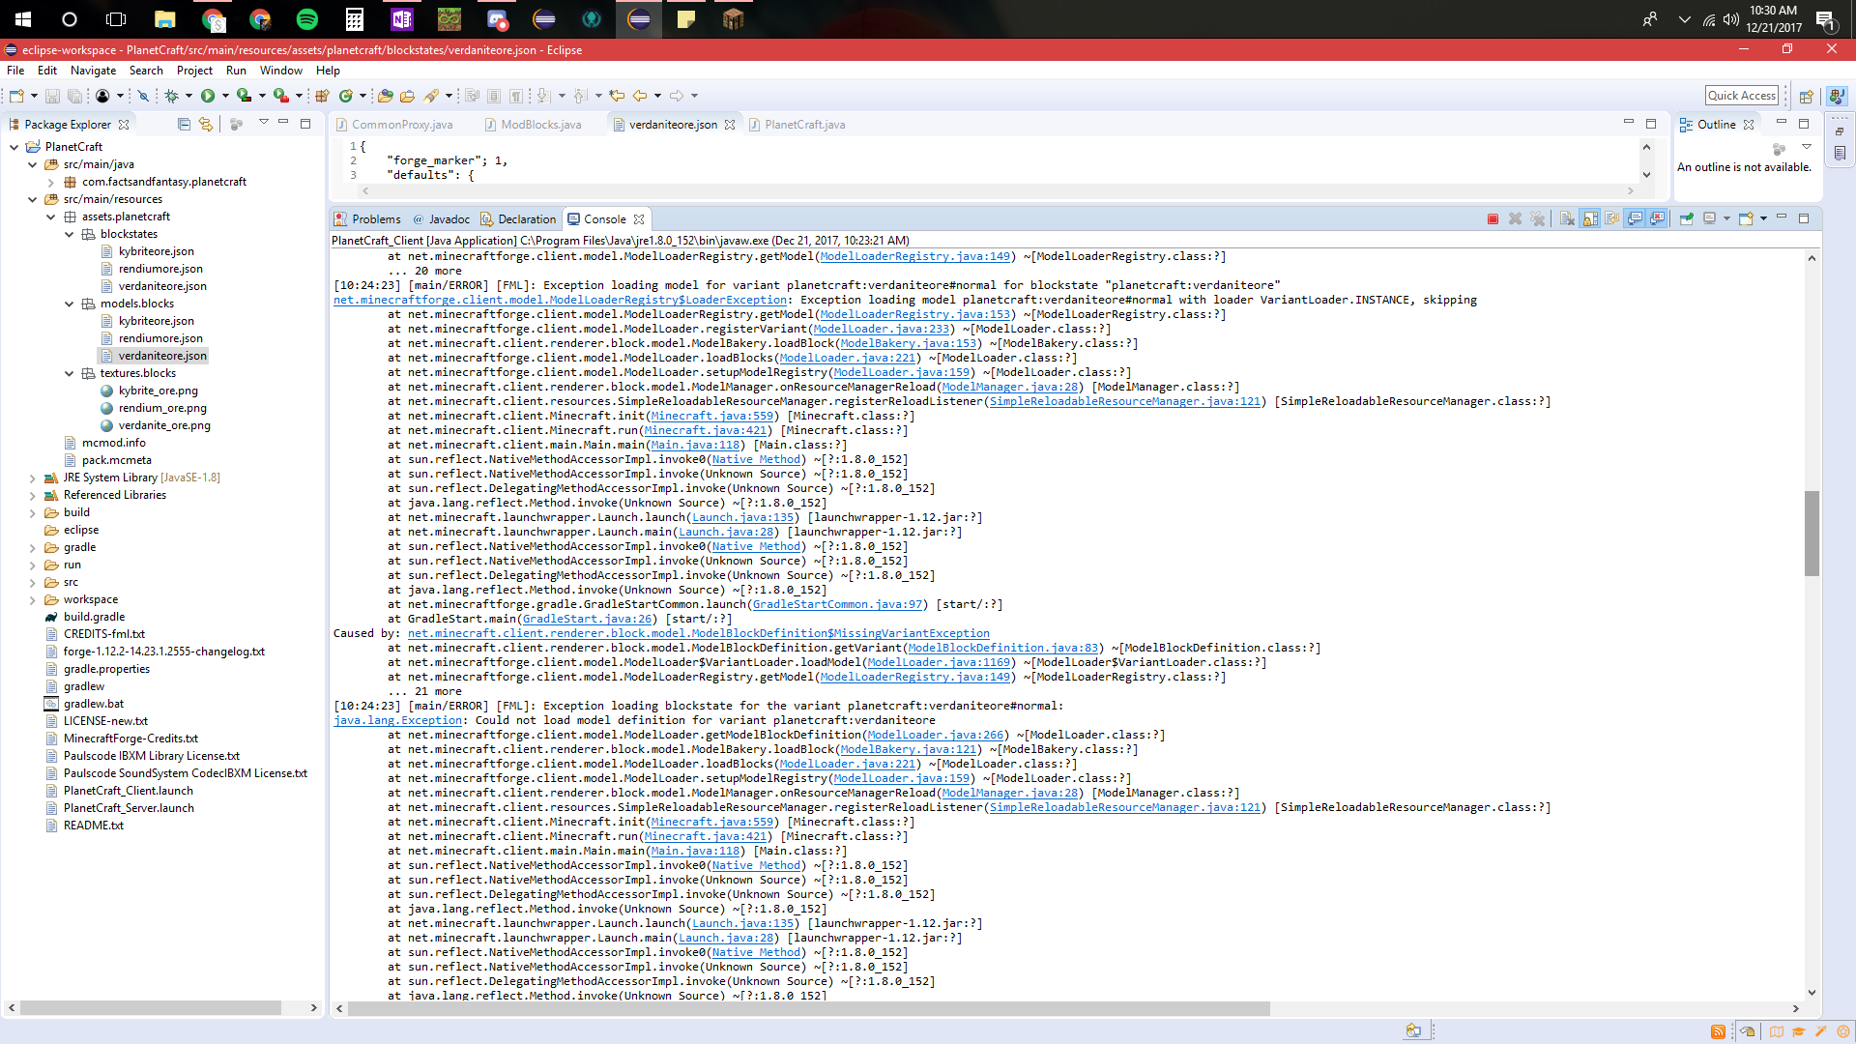Toggle Link with Editor in Package Explorer

pyautogui.click(x=206, y=124)
